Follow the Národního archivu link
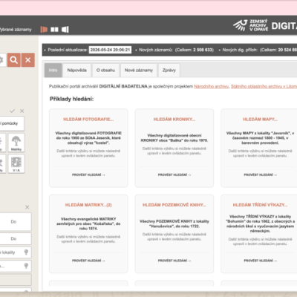The height and width of the screenshot is (297, 297). click(x=211, y=86)
